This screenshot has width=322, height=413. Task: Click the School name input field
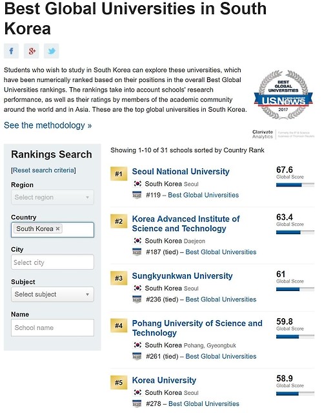coord(52,328)
